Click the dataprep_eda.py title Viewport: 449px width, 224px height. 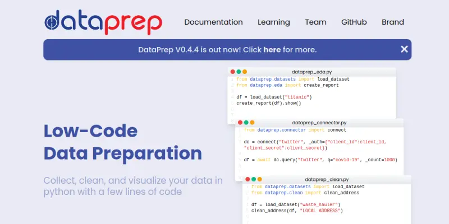coord(312,72)
